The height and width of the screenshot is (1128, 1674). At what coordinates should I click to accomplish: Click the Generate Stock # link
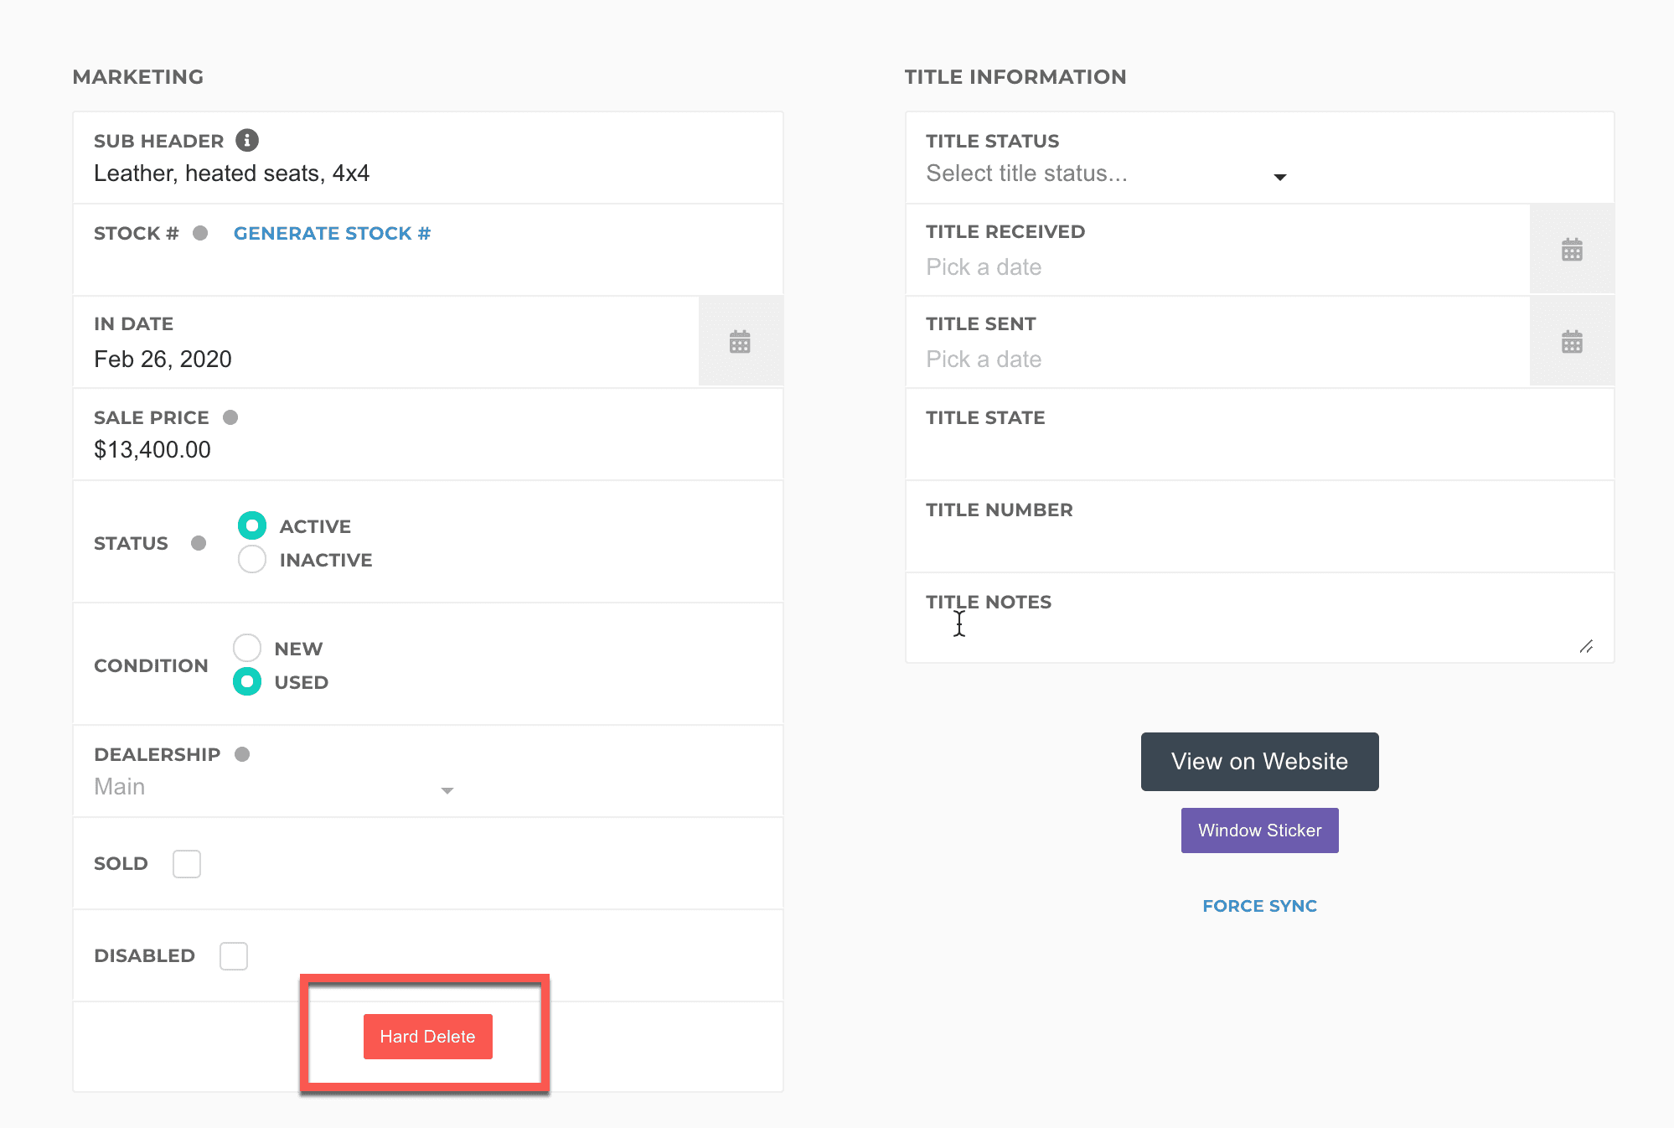332,233
